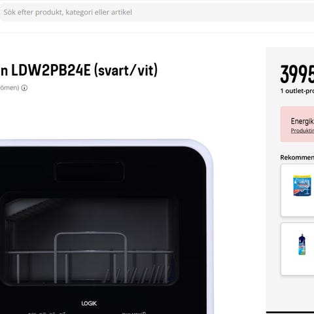This screenshot has height=314, width=314.
Task: Click the 3995 price figure
Action: point(297,75)
